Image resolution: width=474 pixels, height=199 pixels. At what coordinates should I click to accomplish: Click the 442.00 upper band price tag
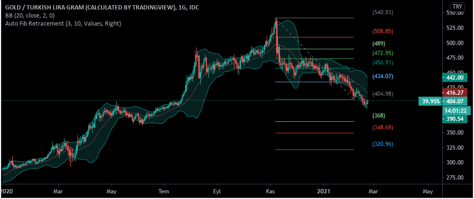455,77
